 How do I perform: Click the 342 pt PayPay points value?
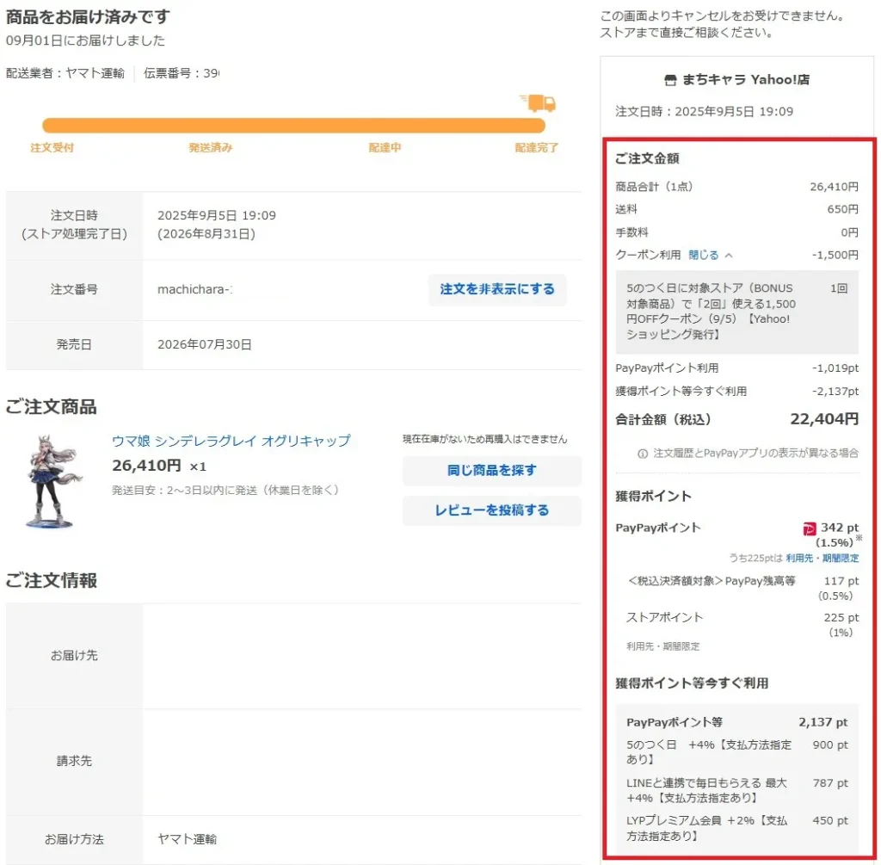click(840, 528)
